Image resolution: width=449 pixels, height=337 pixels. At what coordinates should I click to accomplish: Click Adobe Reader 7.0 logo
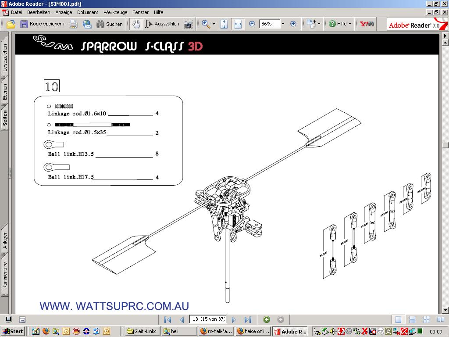pos(417,25)
